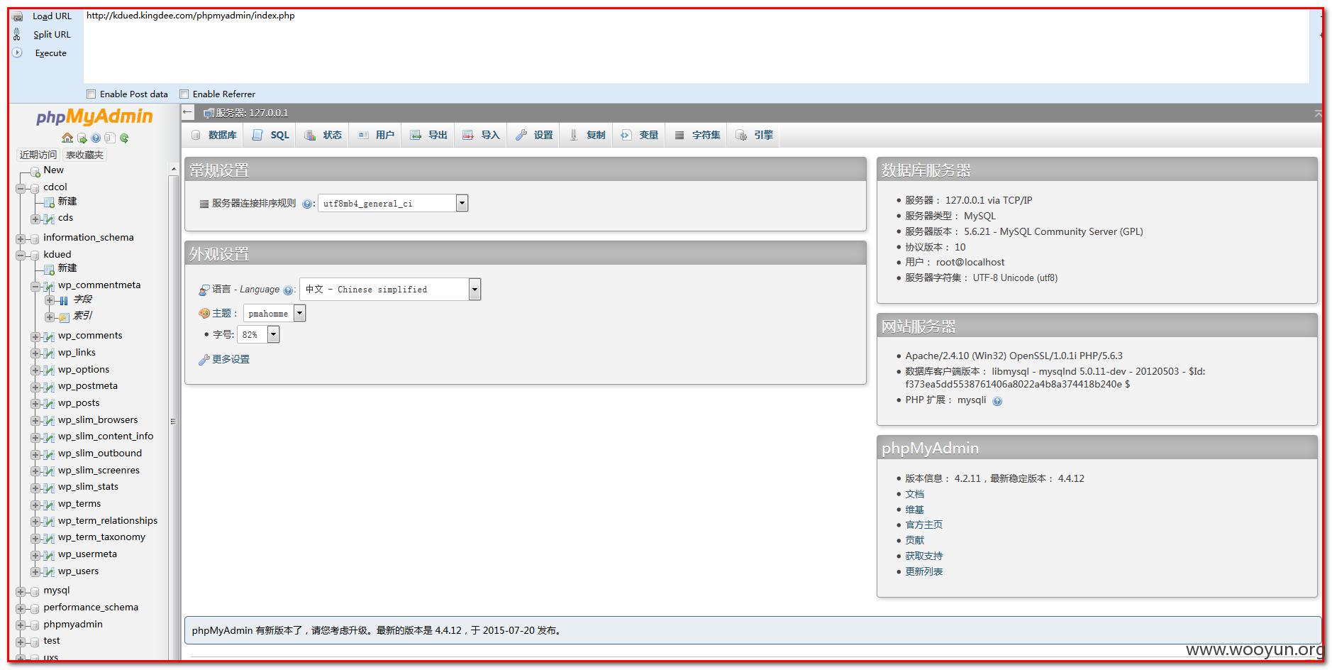Click help icon next to mysqli extension
This screenshot has width=1332, height=670.
pos(997,401)
